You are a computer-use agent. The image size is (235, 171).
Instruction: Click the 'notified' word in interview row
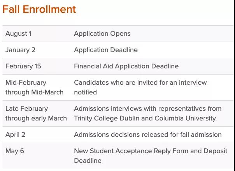(x=85, y=92)
